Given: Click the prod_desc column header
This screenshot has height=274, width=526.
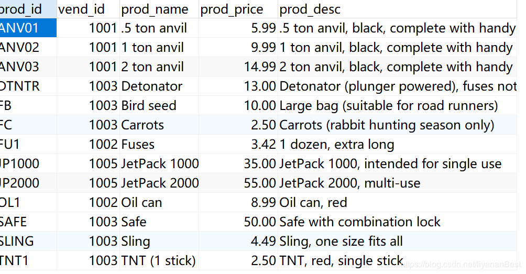Looking at the screenshot, I should click(310, 9).
